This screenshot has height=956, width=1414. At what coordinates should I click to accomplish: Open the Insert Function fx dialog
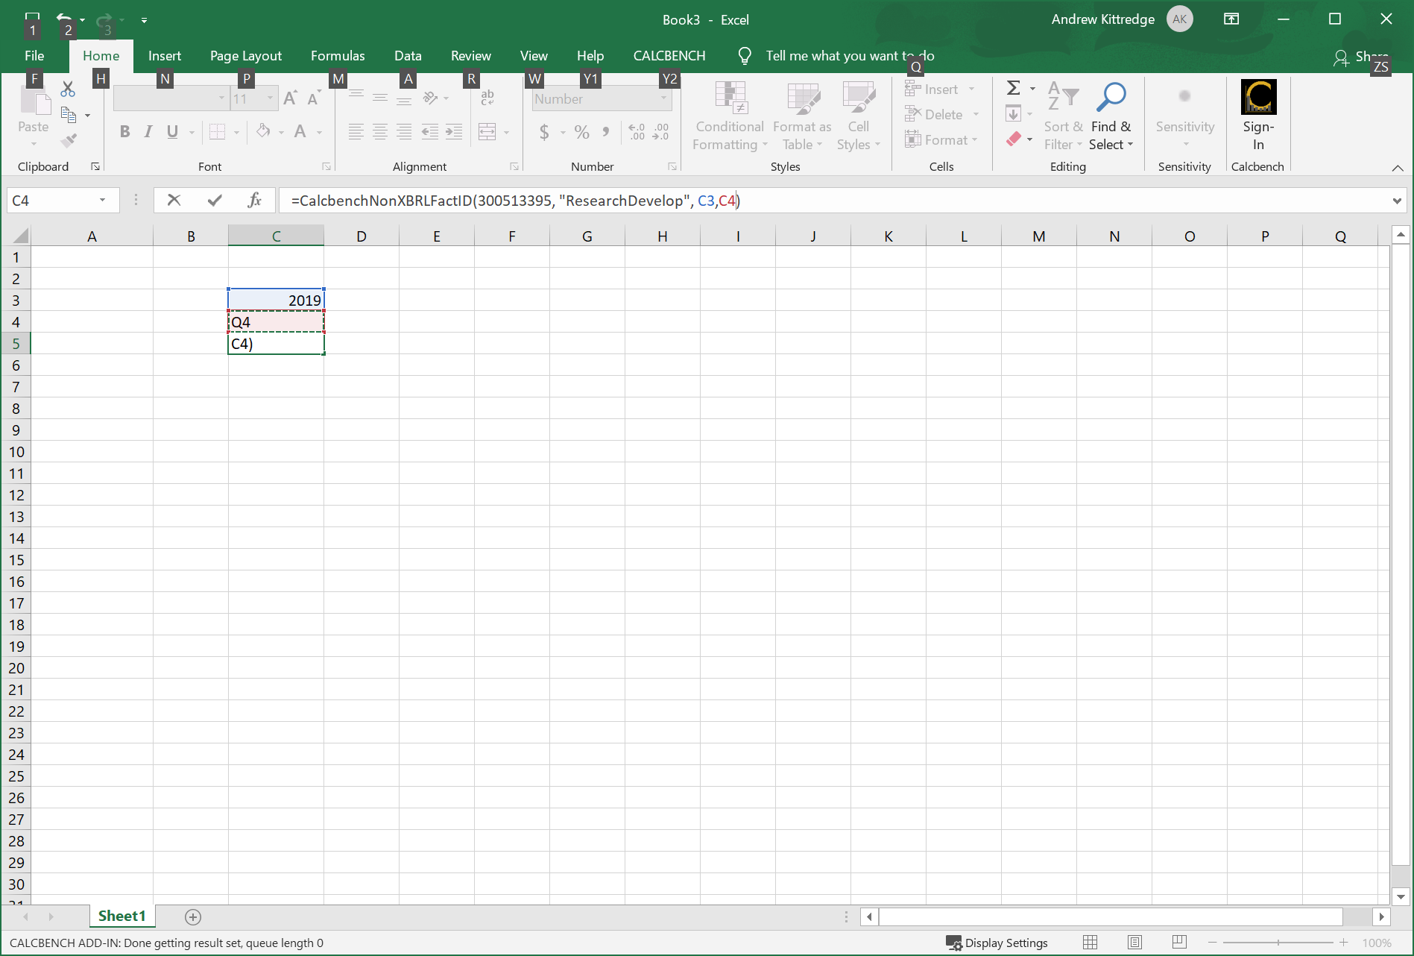click(254, 200)
